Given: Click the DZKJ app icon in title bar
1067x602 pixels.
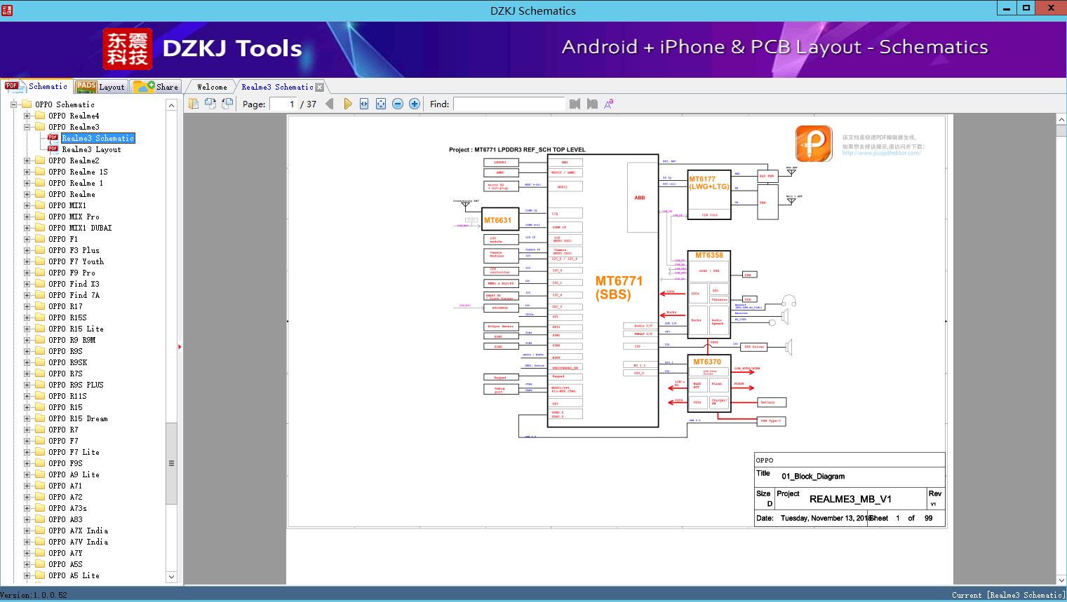Looking at the screenshot, I should 8,10.
